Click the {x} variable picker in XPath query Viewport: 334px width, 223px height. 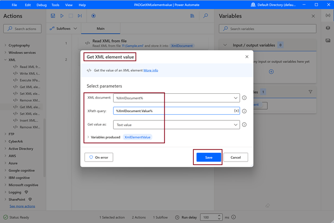[x=236, y=111]
